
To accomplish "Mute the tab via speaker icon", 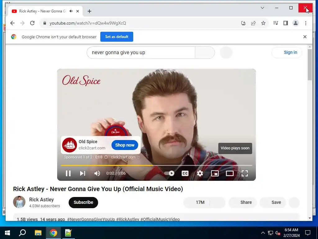I will point(71,11).
